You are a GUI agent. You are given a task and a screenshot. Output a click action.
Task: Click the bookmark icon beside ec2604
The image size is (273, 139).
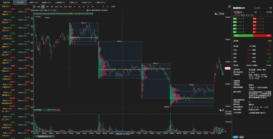(270, 8)
